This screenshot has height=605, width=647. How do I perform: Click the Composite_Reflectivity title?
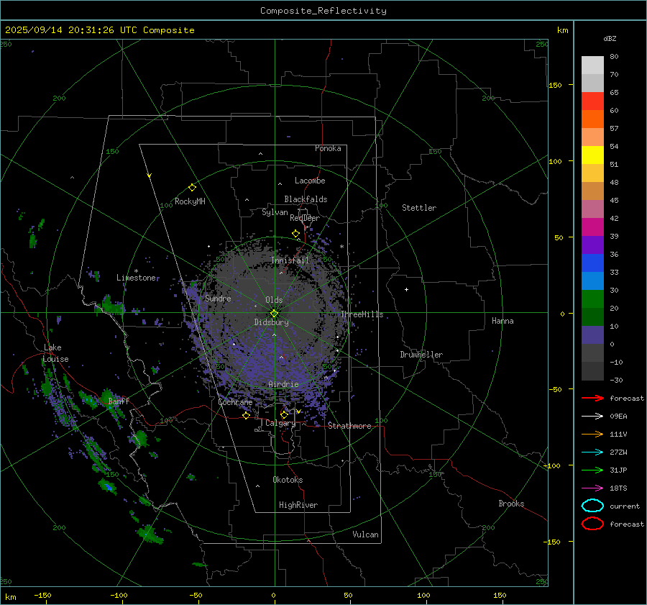coord(323,11)
